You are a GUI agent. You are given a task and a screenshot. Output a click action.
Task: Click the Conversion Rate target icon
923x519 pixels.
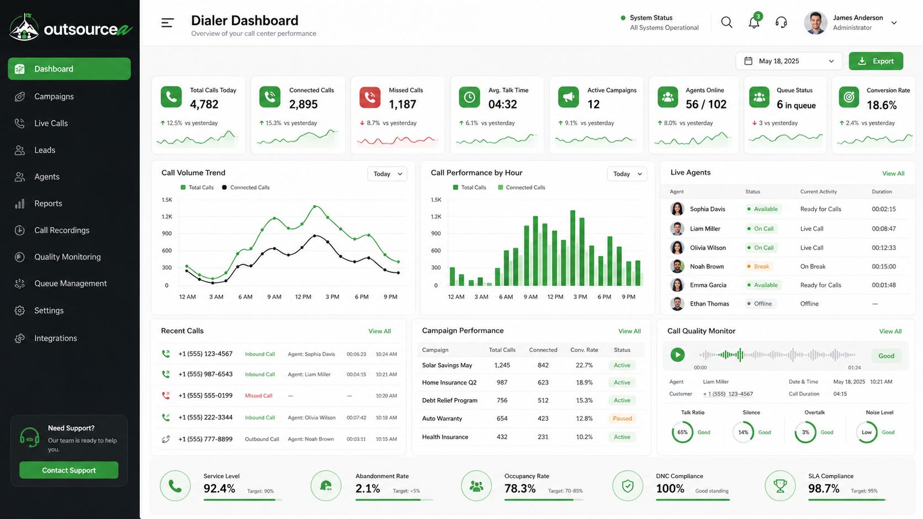coord(849,97)
